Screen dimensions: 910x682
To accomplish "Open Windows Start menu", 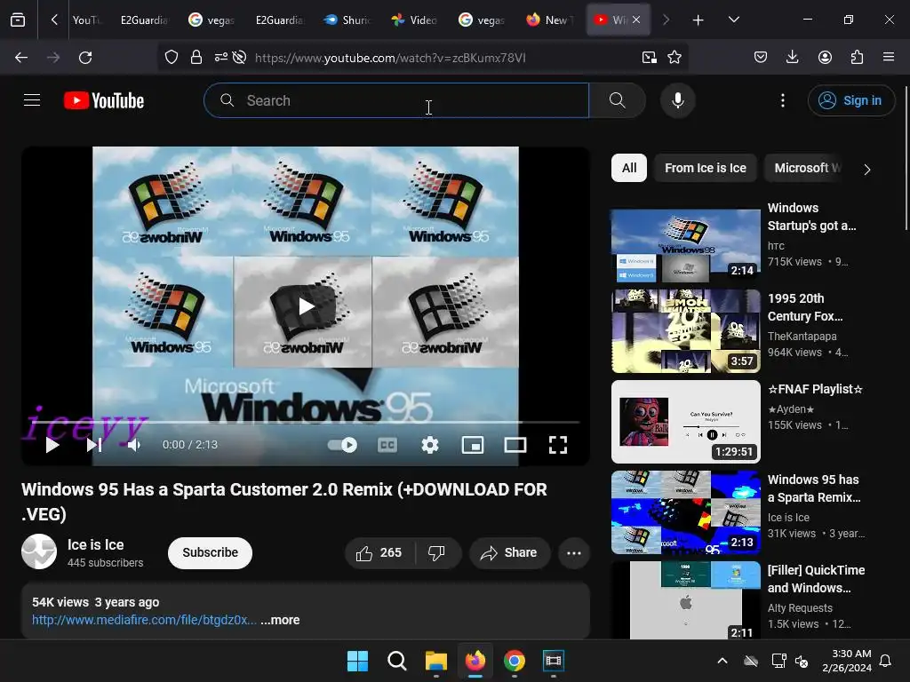I will click(357, 661).
